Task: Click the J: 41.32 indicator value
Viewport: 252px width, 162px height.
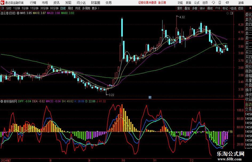Action: tap(101, 101)
